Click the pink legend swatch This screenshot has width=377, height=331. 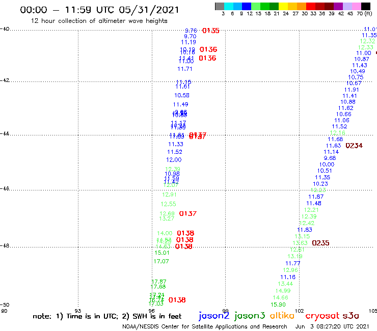click(x=356, y=6)
